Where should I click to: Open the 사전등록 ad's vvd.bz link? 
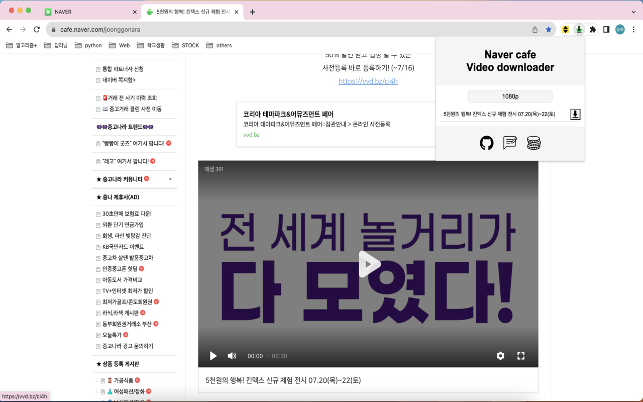point(251,135)
